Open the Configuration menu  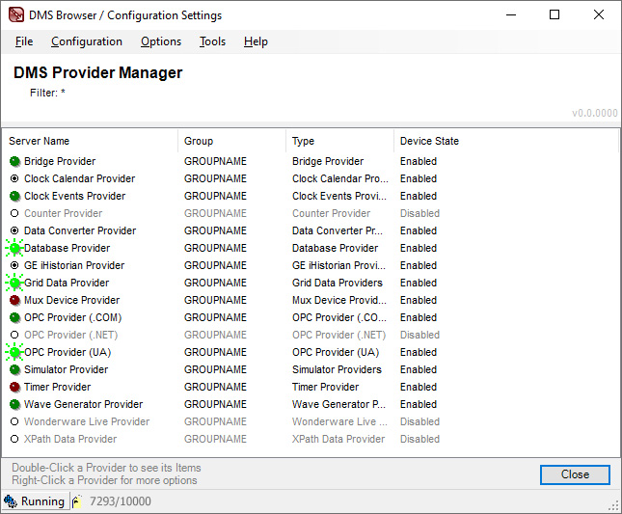click(87, 41)
